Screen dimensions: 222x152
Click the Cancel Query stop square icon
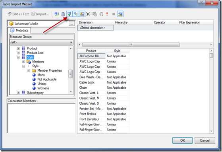[114, 14]
